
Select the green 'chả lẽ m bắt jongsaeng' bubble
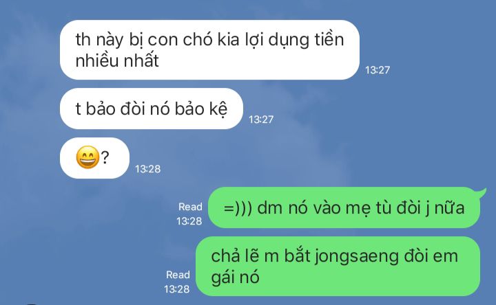click(x=338, y=267)
